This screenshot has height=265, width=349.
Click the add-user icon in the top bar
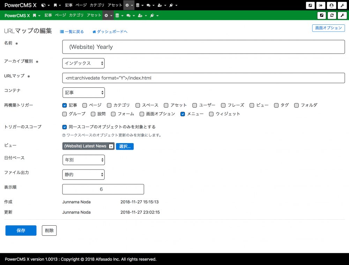tap(159, 5)
